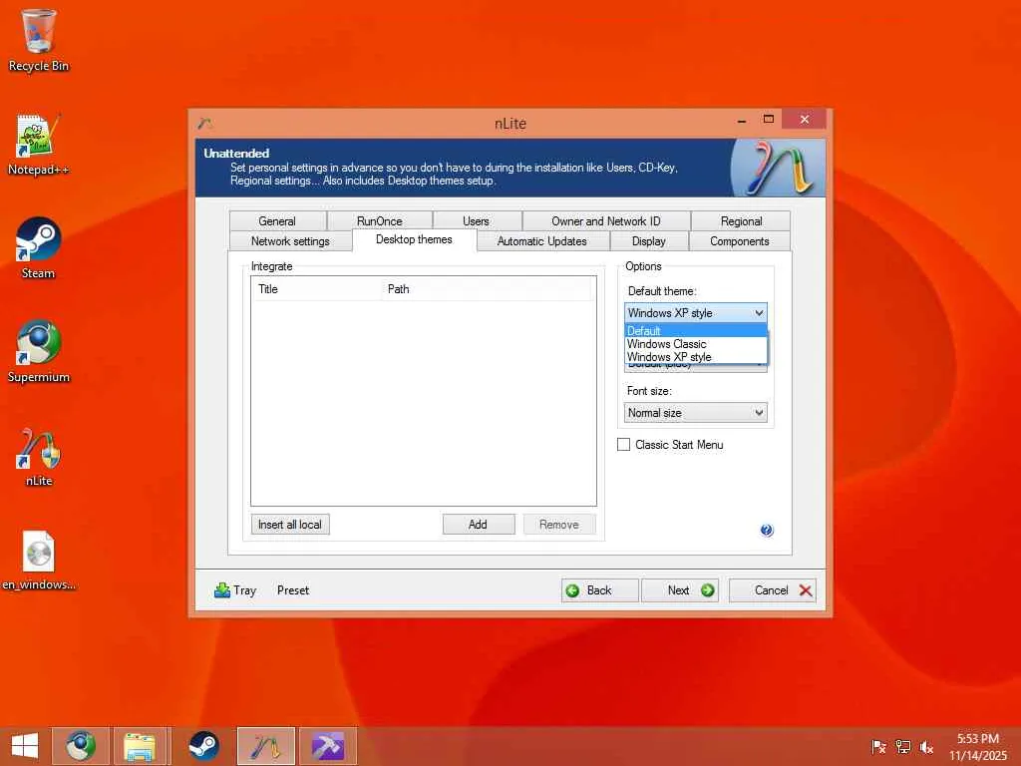
Task: Go Back to the previous page
Action: pyautogui.click(x=599, y=590)
